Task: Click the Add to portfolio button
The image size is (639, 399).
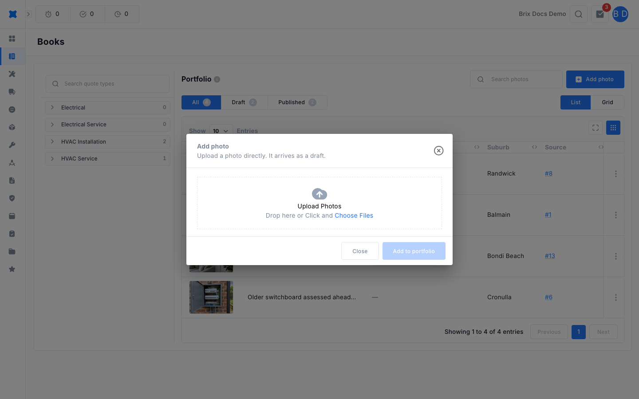Action: point(414,251)
